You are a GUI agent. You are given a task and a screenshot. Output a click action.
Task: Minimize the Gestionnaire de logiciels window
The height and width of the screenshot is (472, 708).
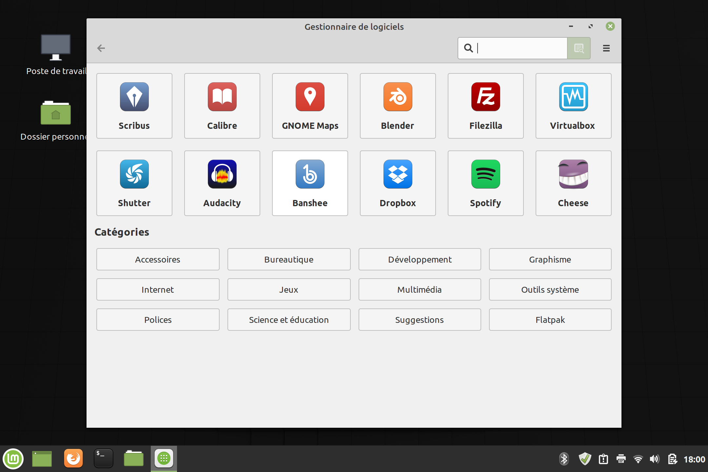pos(571,26)
